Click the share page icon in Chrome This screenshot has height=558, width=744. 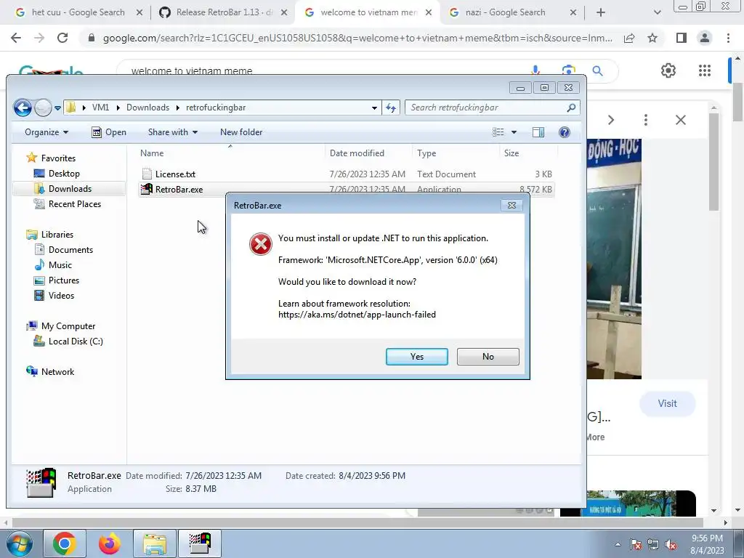point(629,38)
